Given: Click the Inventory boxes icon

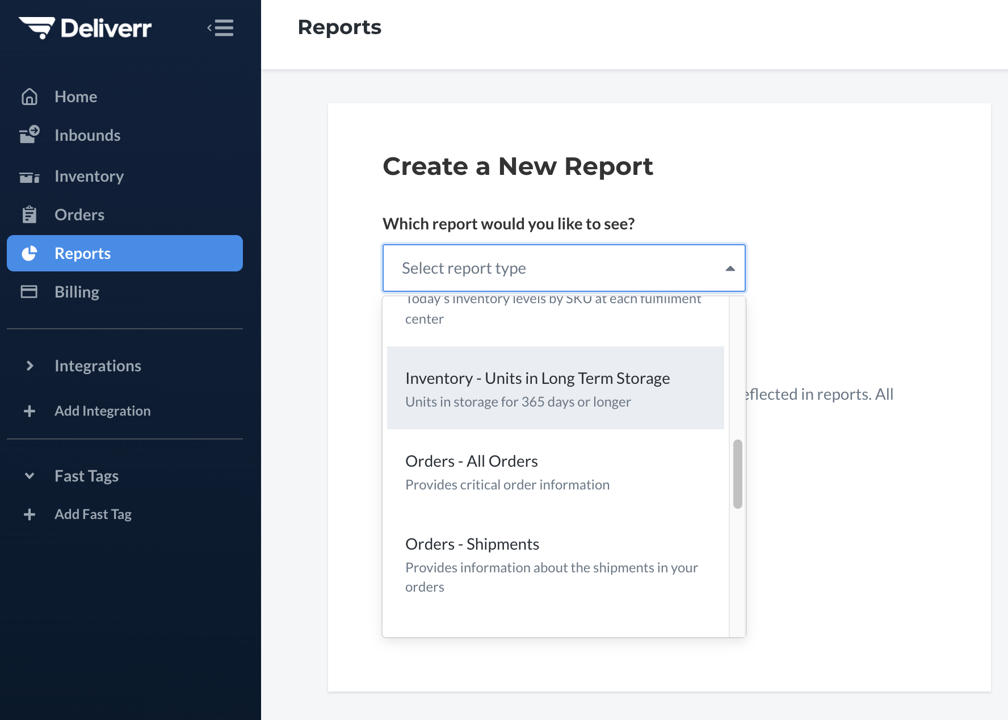Looking at the screenshot, I should 30,177.
